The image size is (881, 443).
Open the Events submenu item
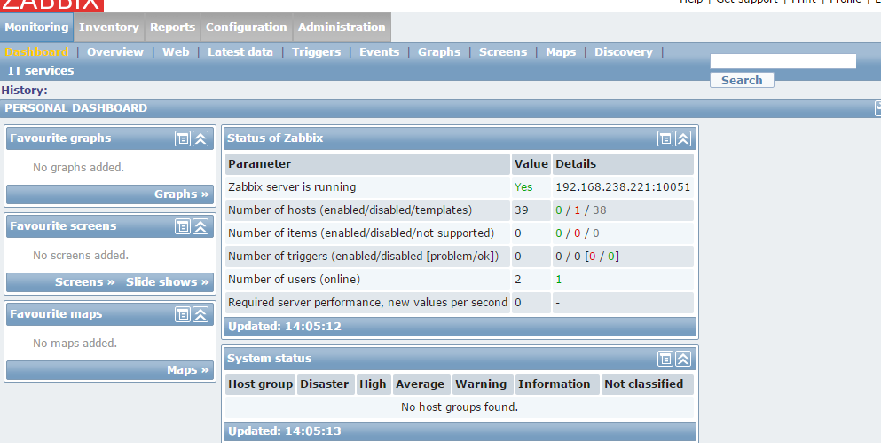tap(379, 51)
